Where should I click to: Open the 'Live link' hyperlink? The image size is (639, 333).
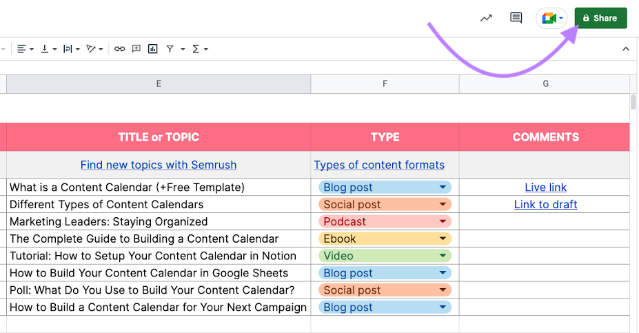(545, 188)
